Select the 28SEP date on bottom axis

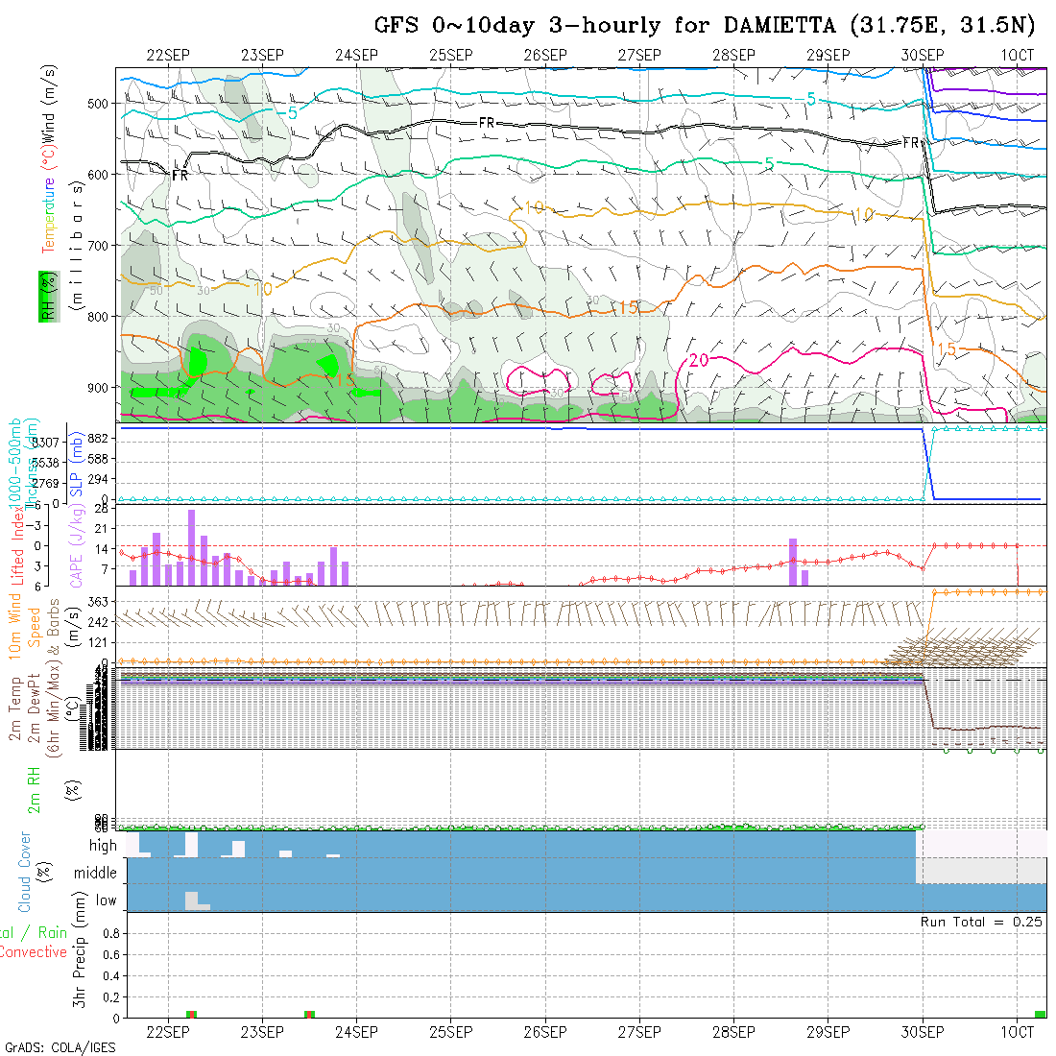(x=733, y=1032)
